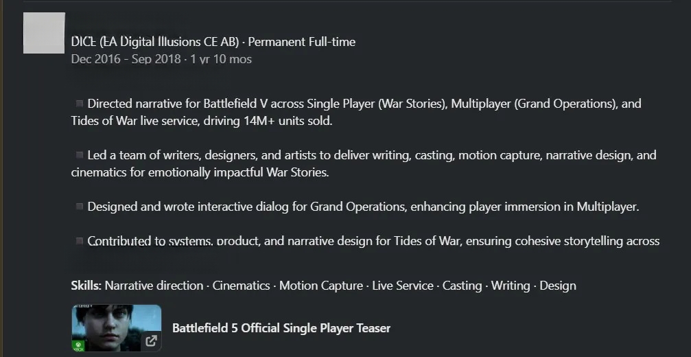
Task: Click the 'Dec 2016 - Sep 2018' date range
Action: tap(126, 59)
